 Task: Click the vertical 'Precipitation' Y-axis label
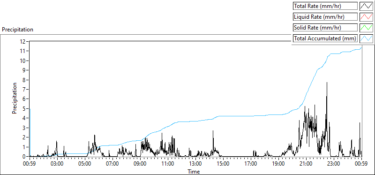click(x=15, y=98)
